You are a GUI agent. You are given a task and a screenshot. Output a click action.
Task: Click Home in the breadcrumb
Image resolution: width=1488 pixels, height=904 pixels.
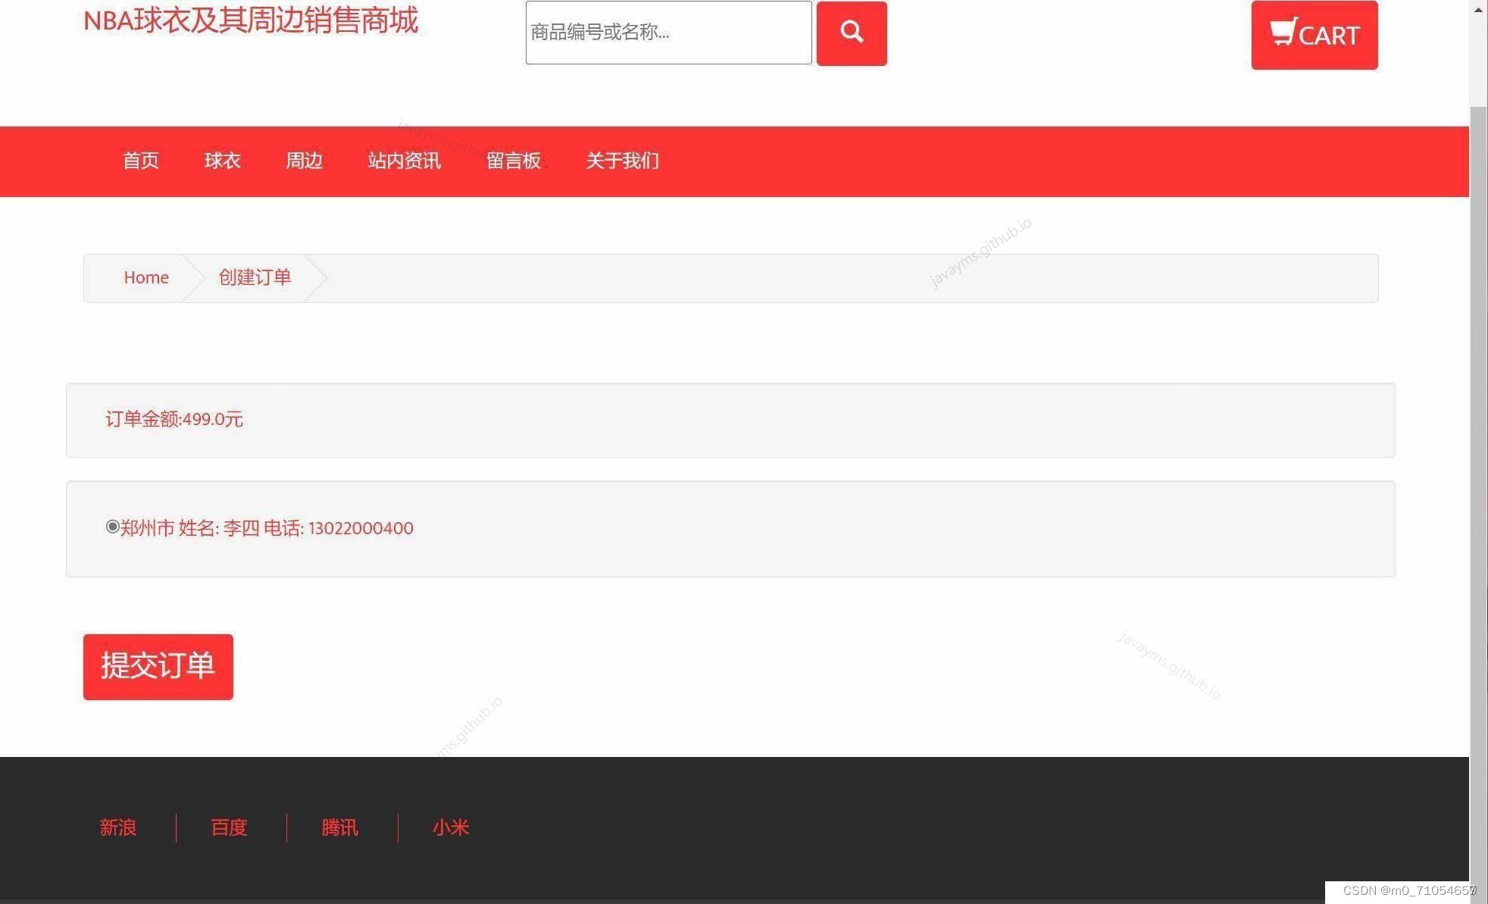(146, 277)
